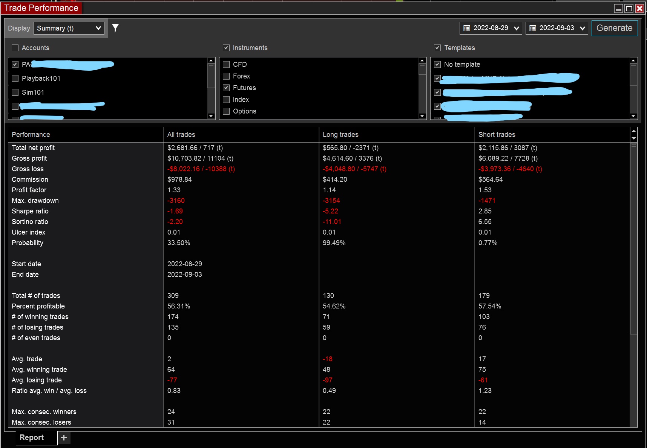
Task: Enable the Playback101 account checkbox
Action: [x=15, y=78]
